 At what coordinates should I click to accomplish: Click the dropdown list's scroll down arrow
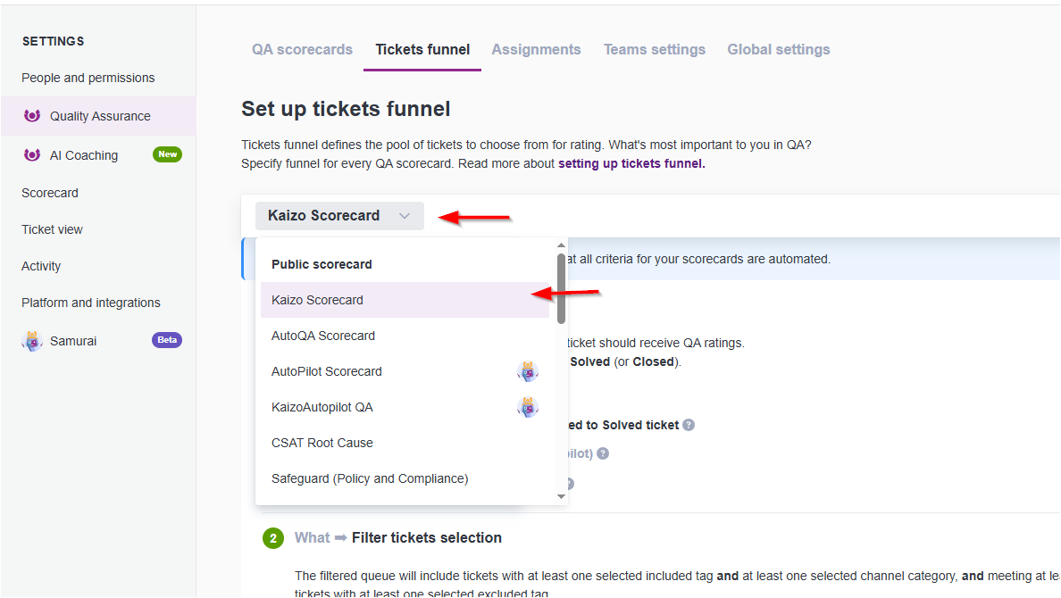click(x=561, y=496)
